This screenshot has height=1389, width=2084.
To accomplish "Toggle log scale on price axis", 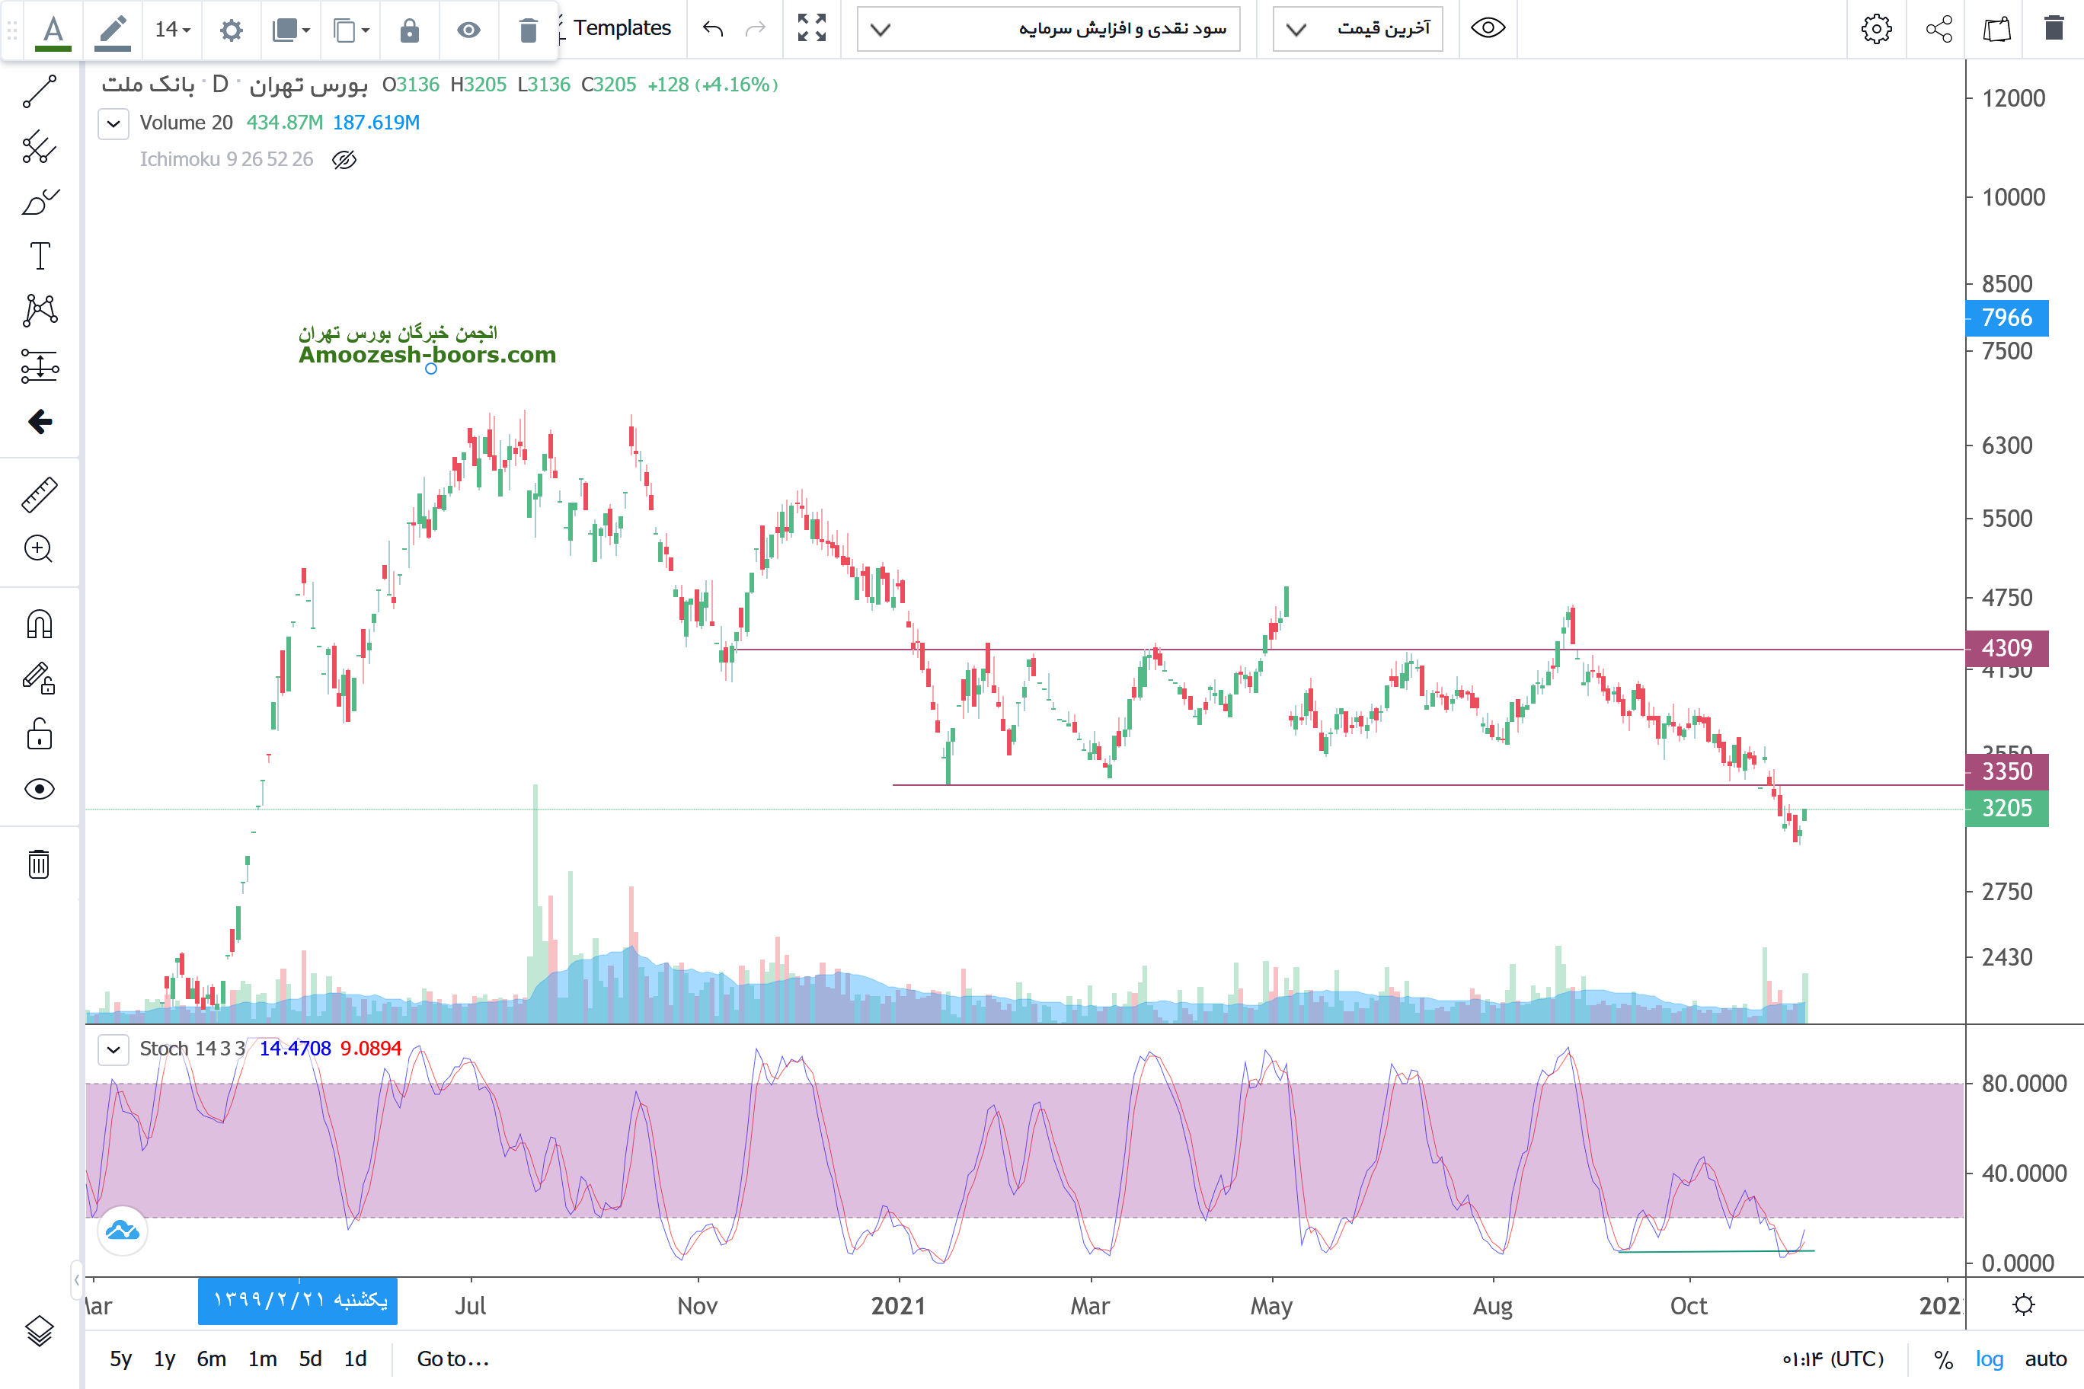I will click(1988, 1359).
